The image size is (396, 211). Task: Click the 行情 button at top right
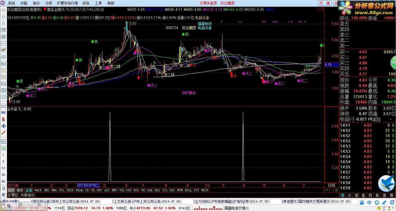click(325, 3)
